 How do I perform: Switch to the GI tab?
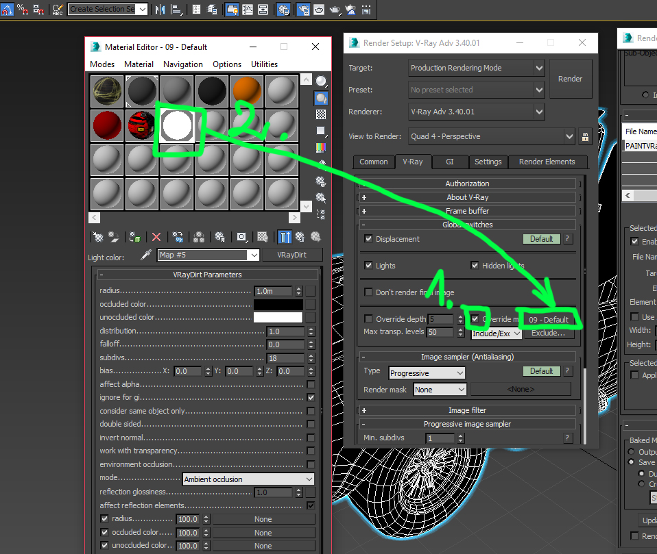(451, 162)
